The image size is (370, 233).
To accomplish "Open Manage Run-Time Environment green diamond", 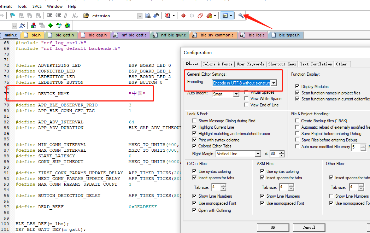I will 50,25.
